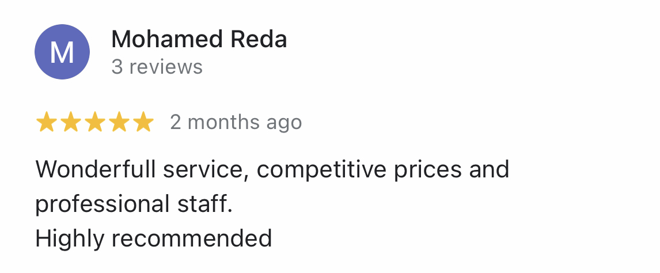This screenshot has height=273, width=660.
Task: Click the word "recommended" at review end
Action: tap(193, 238)
